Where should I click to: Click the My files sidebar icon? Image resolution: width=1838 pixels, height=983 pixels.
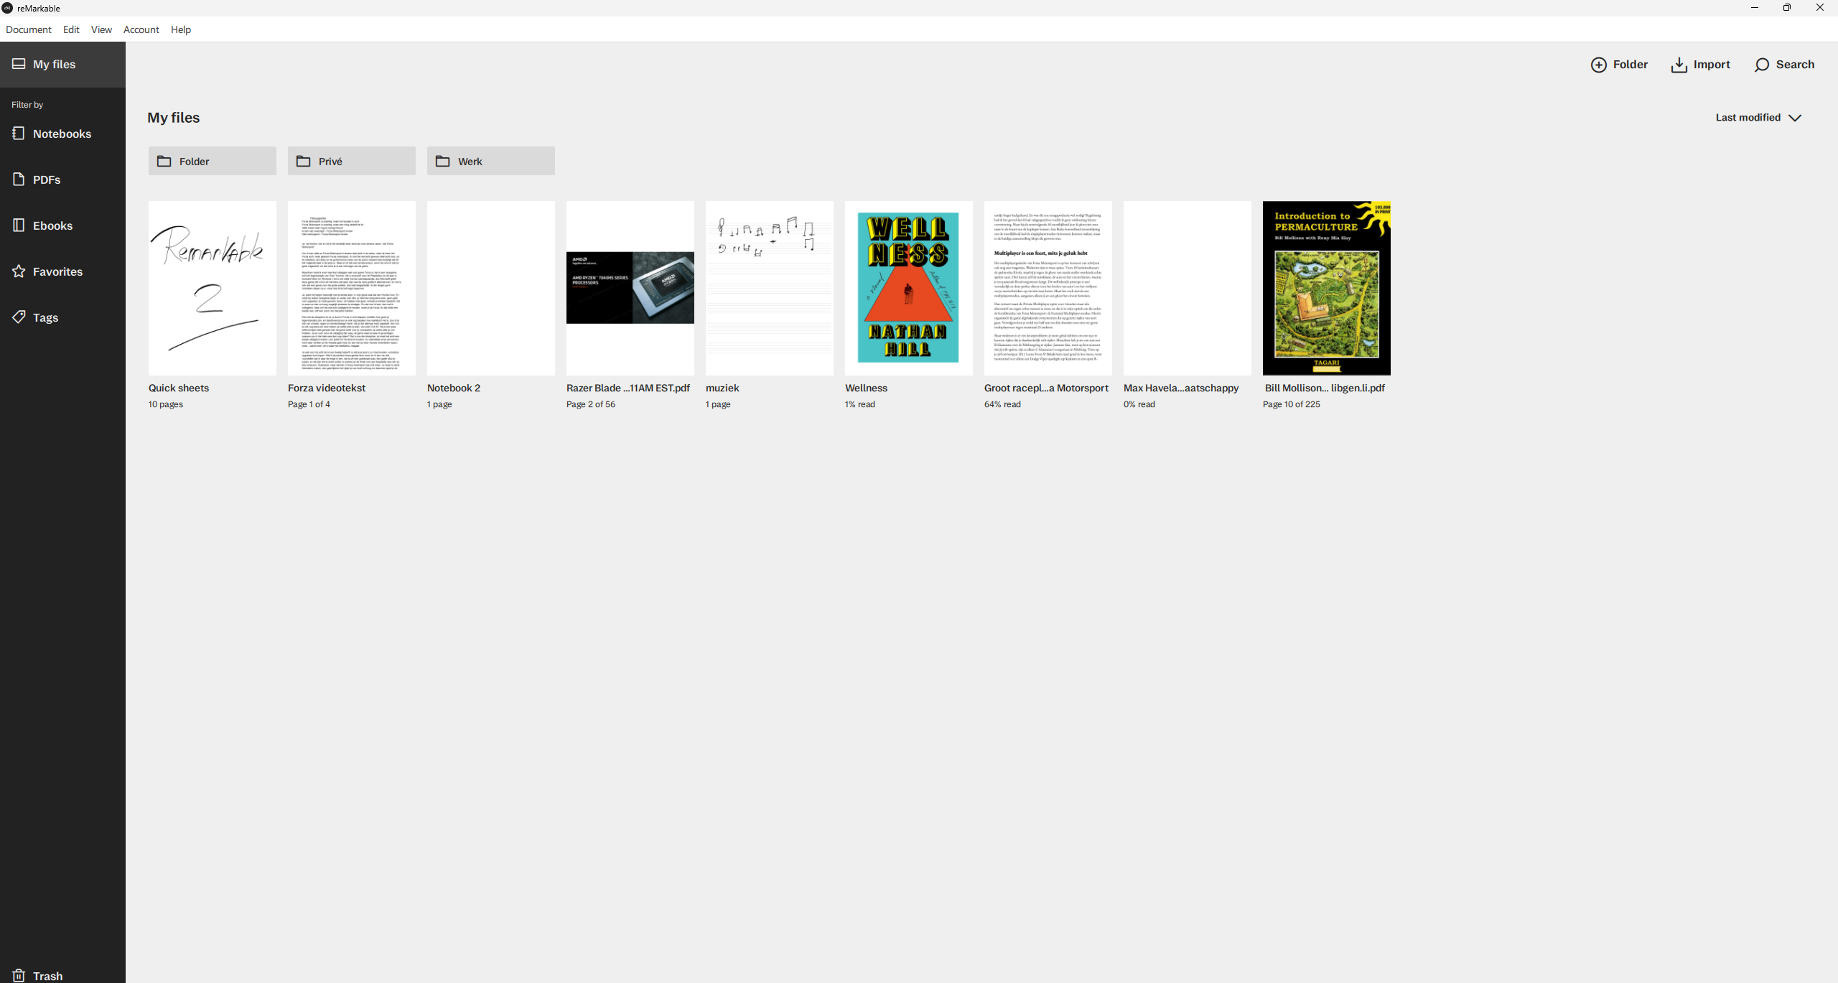[19, 64]
